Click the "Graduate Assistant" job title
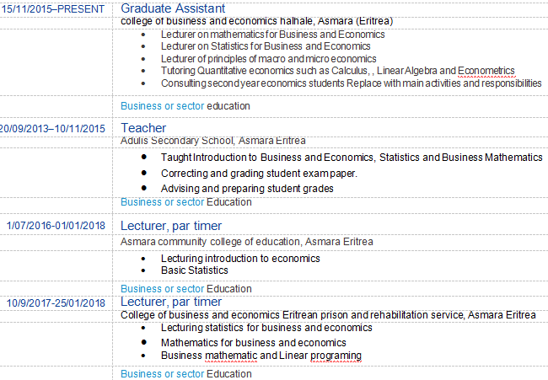Viewport: 548px width, 380px height. click(174, 8)
